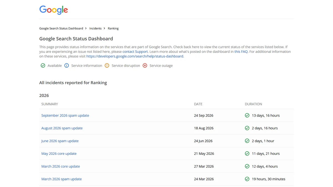Click the orange Service disruption legend icon
The image size is (333, 187).
pyautogui.click(x=107, y=66)
